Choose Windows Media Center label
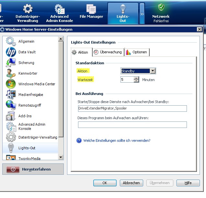 point(37,84)
